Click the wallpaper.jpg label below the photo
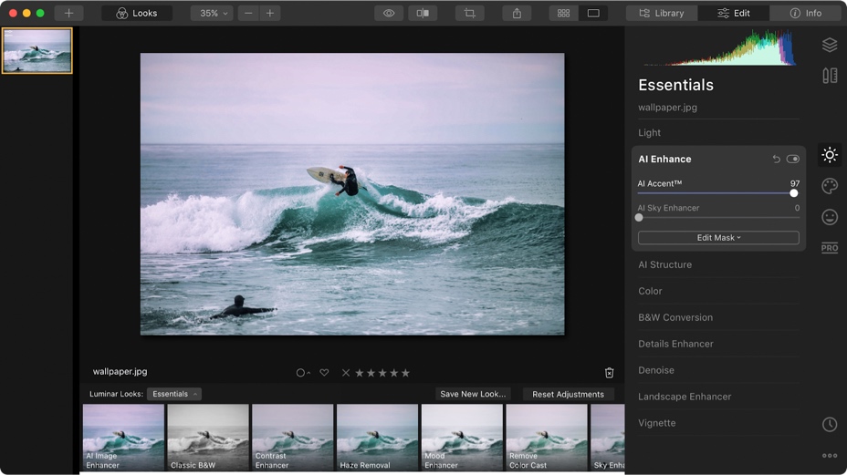Screen dimensions: 847x475 click(x=120, y=371)
